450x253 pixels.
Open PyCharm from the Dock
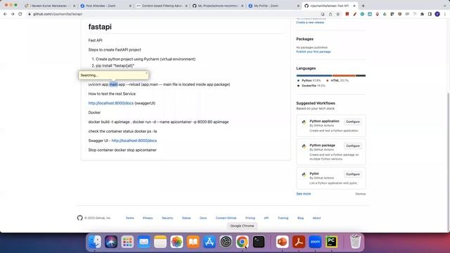coord(331,242)
